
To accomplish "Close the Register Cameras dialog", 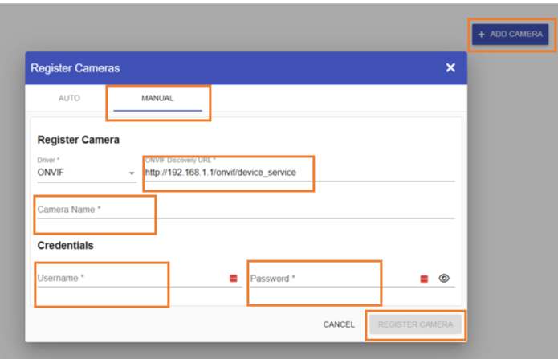I will click(450, 68).
